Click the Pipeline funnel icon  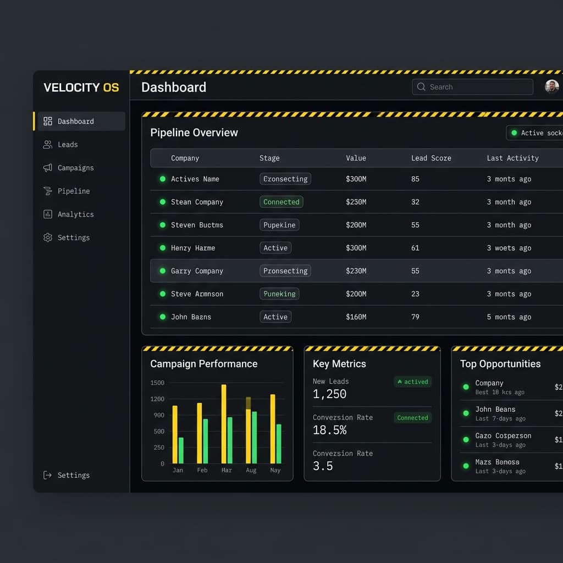tap(48, 191)
